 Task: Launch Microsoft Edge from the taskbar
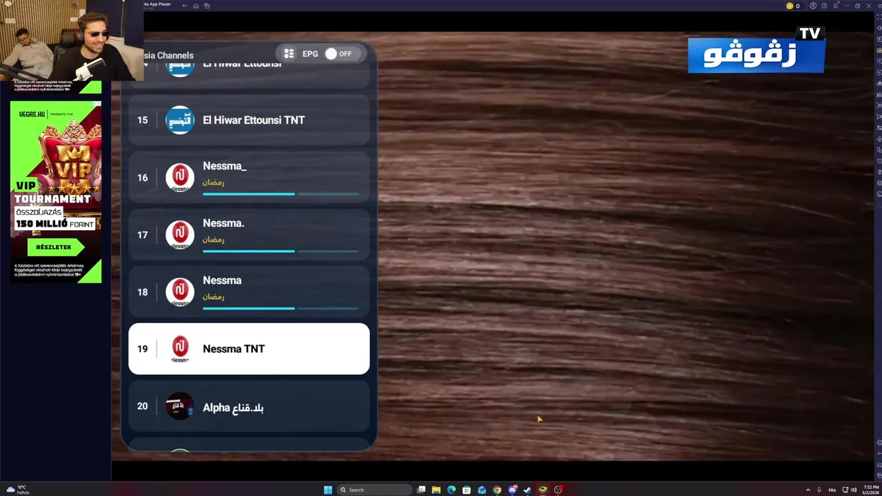451,490
